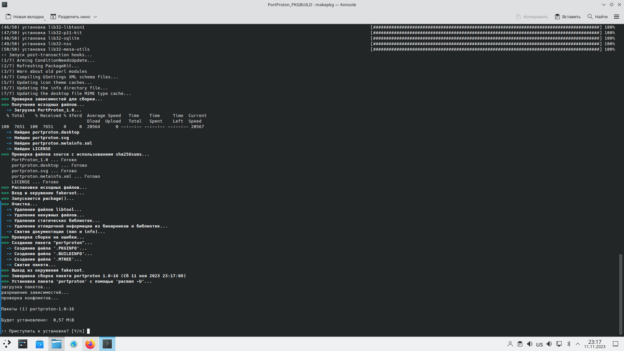Click the 'Создание файла .PKGINFO' line
The image size is (624, 351).
click(47, 248)
